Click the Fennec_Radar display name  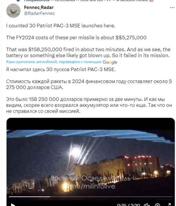39,8
